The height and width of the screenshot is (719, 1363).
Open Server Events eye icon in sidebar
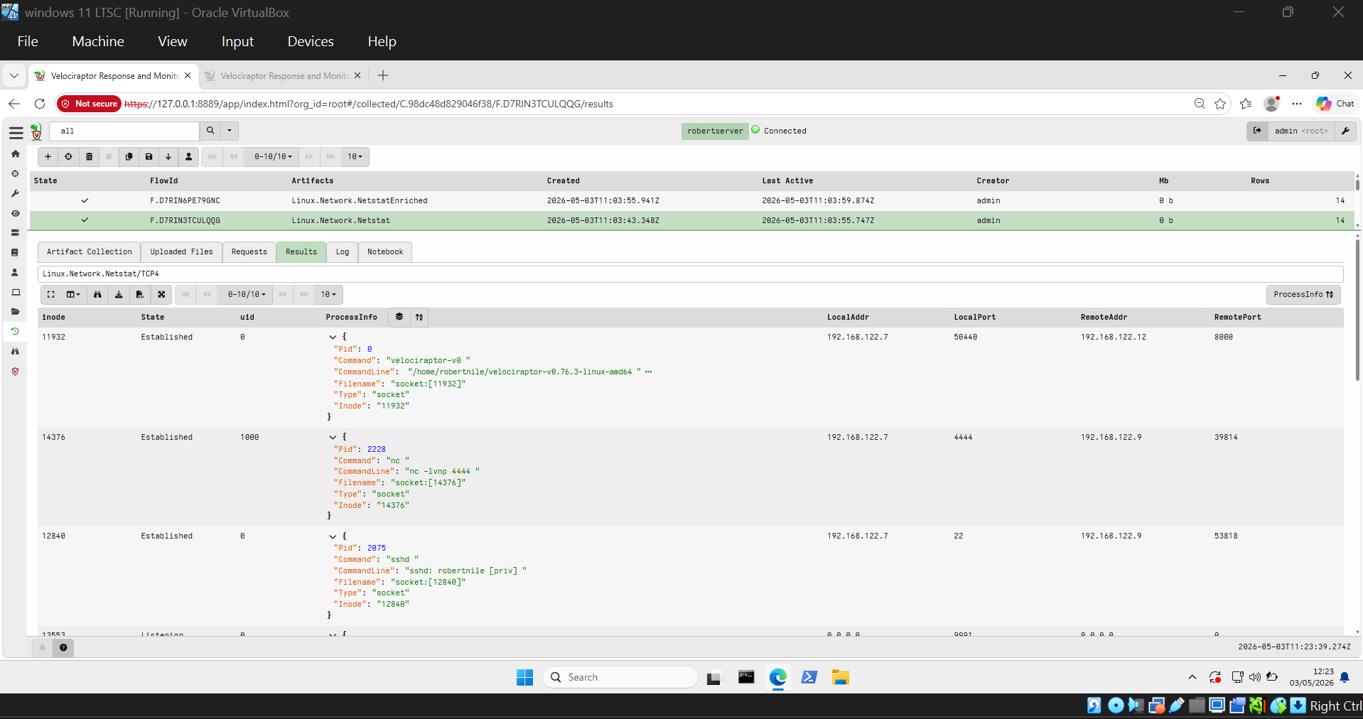tap(15, 213)
